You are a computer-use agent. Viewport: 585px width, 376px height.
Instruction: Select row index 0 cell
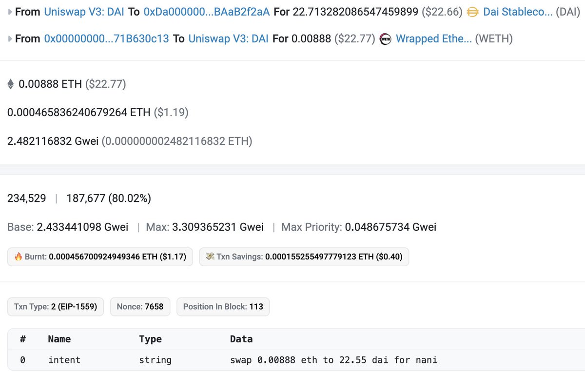tap(22, 360)
